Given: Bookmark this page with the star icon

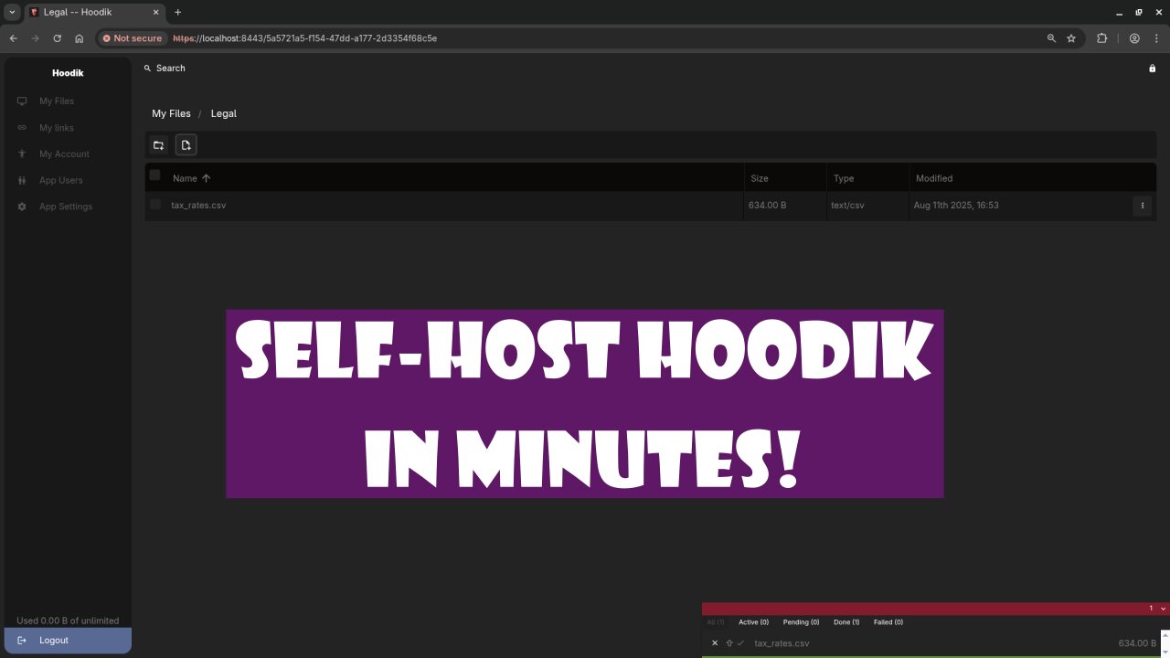Looking at the screenshot, I should pos(1071,38).
